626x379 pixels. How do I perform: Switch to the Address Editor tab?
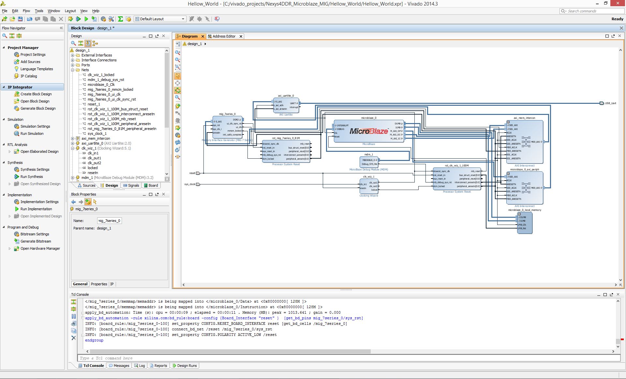[x=224, y=36]
